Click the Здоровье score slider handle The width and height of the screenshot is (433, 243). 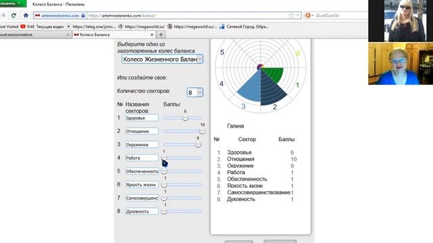click(x=185, y=118)
